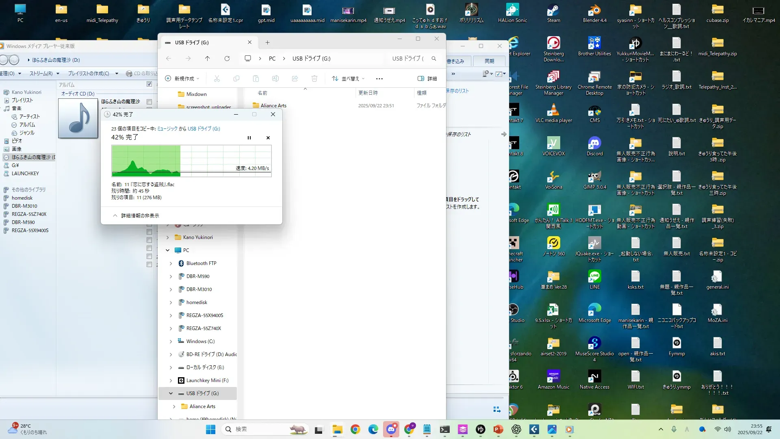Open Discord from the taskbar
Screen dimensions: 780x439
391,429
